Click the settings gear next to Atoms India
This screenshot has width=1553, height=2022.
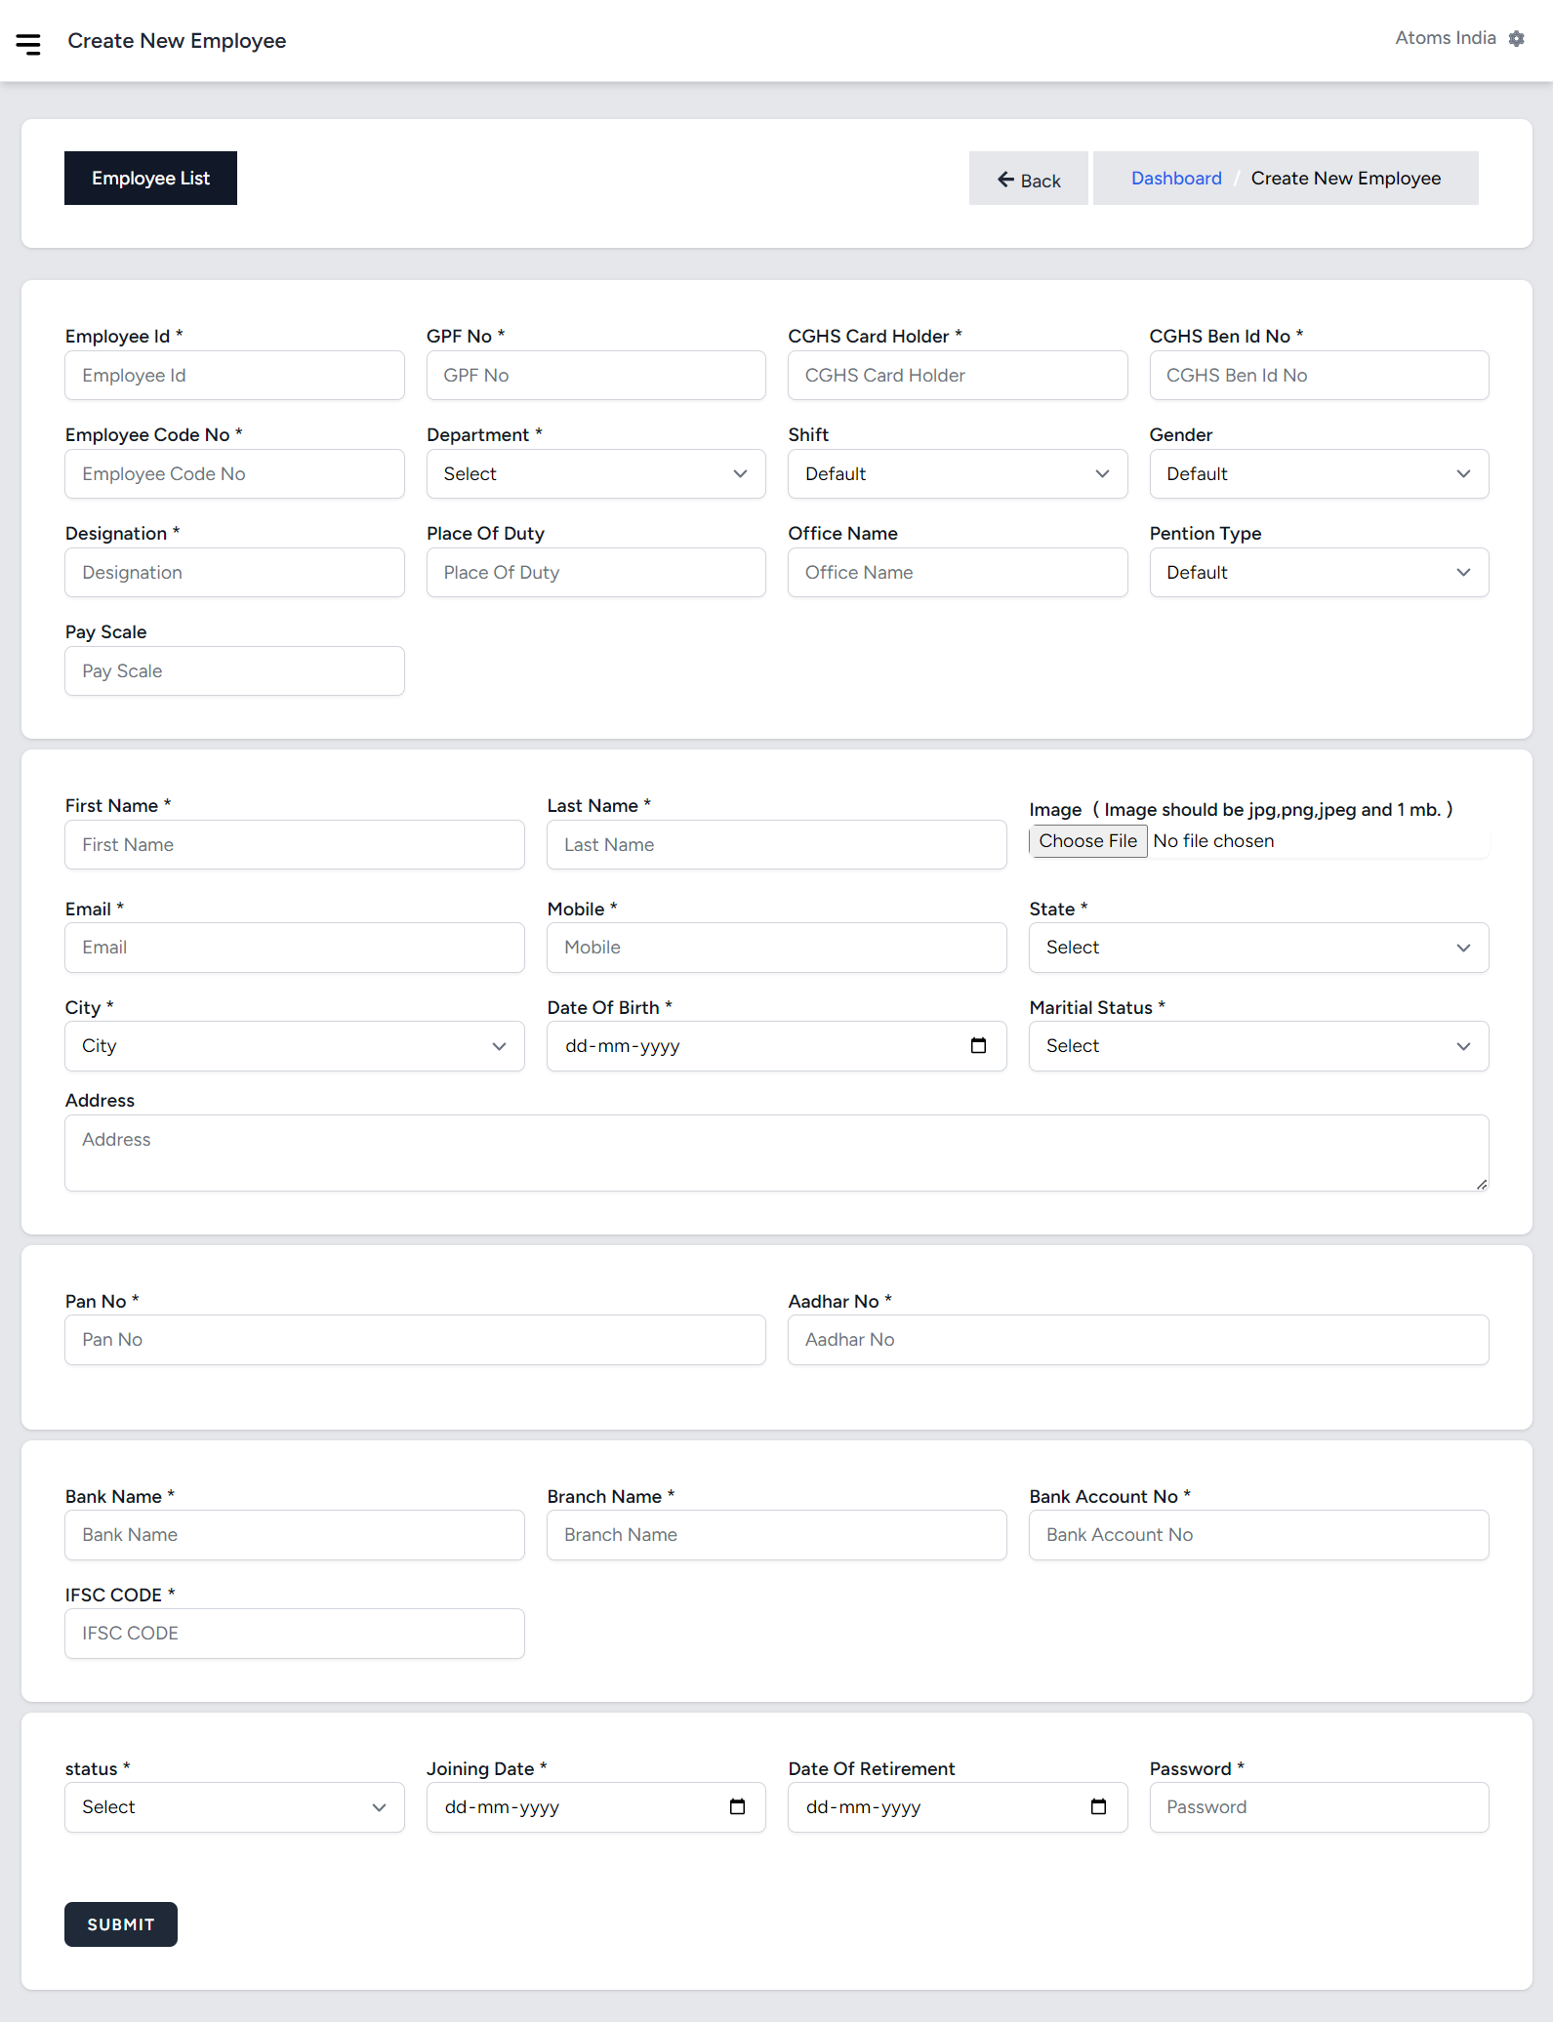[x=1516, y=39]
